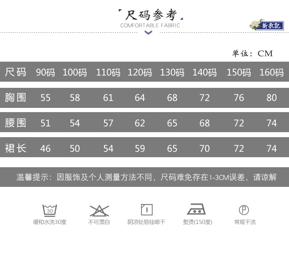The width and height of the screenshot is (289, 262).
Task: Click the do-not-bleach crossed triangle icon
Action: [x=99, y=211]
